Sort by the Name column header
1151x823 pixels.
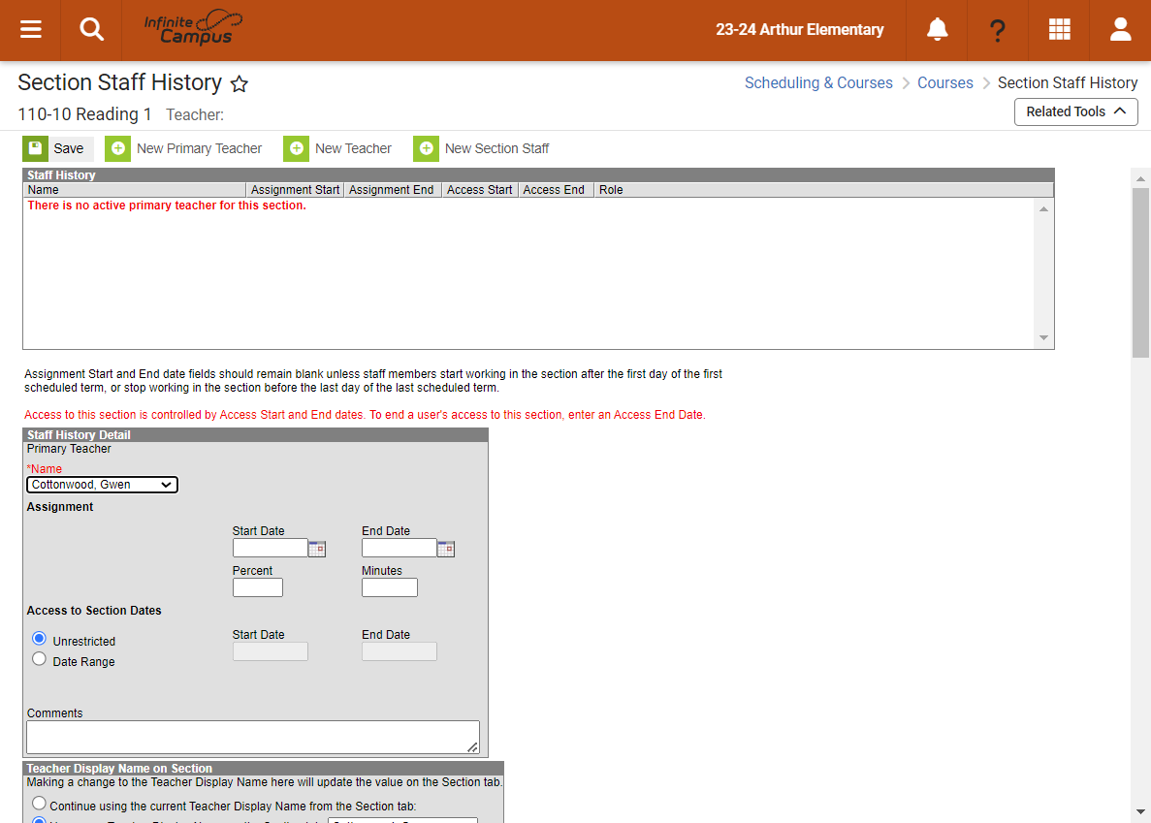[135, 190]
